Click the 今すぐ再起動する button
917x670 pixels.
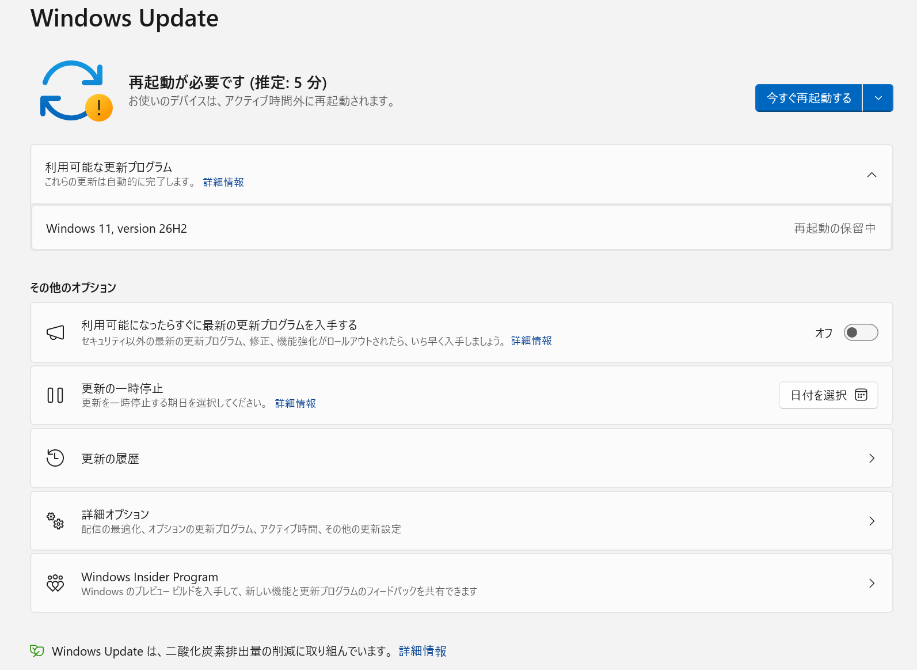pyautogui.click(x=809, y=98)
